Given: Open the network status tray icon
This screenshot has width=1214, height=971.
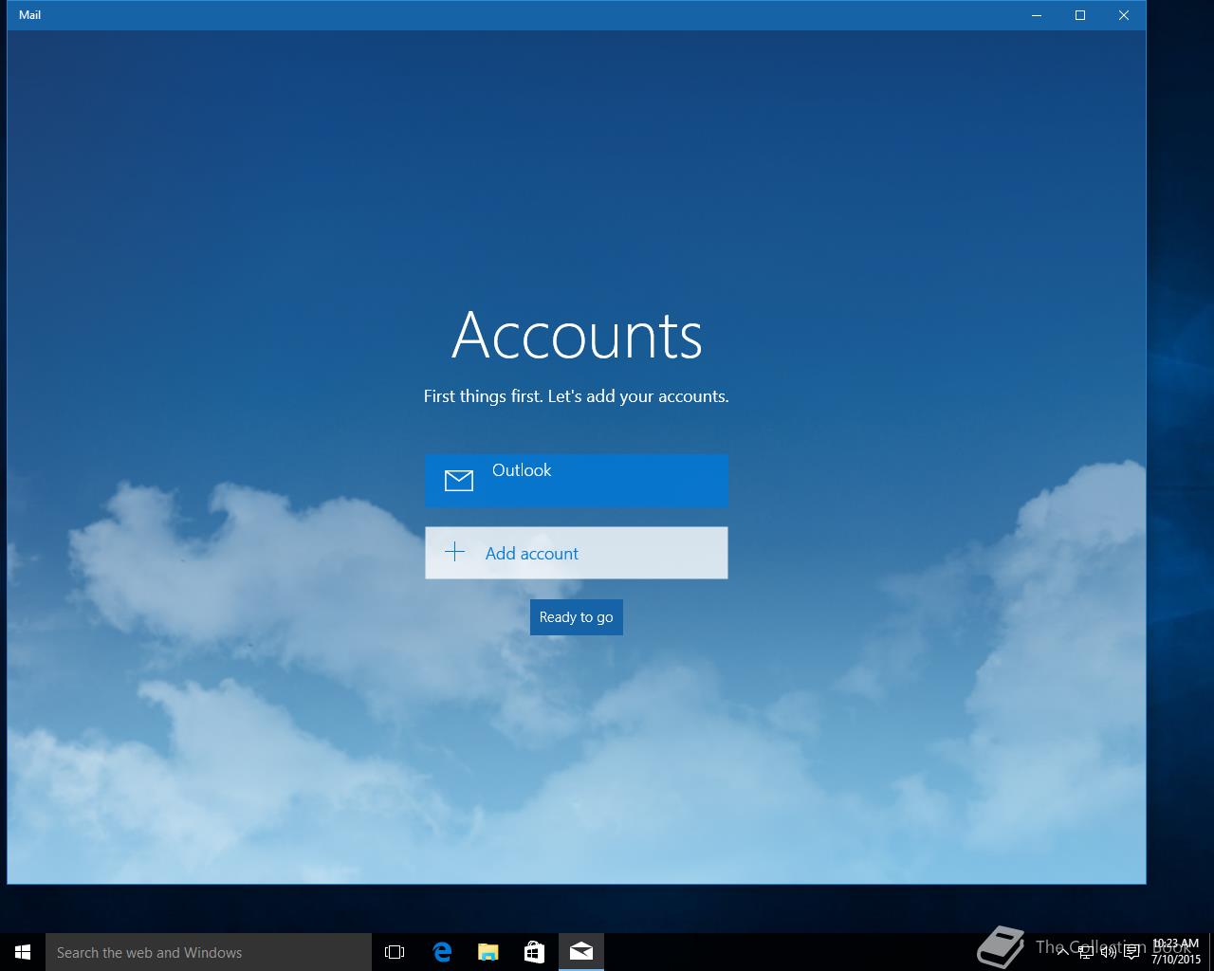Looking at the screenshot, I should point(1086,952).
